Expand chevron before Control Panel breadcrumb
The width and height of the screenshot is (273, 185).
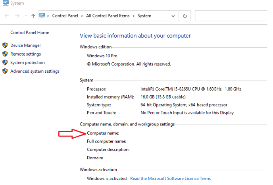48,16
